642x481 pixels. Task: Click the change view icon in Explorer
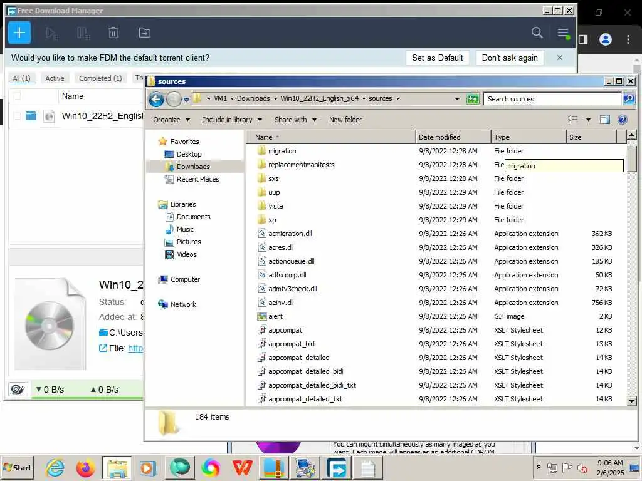pos(573,120)
